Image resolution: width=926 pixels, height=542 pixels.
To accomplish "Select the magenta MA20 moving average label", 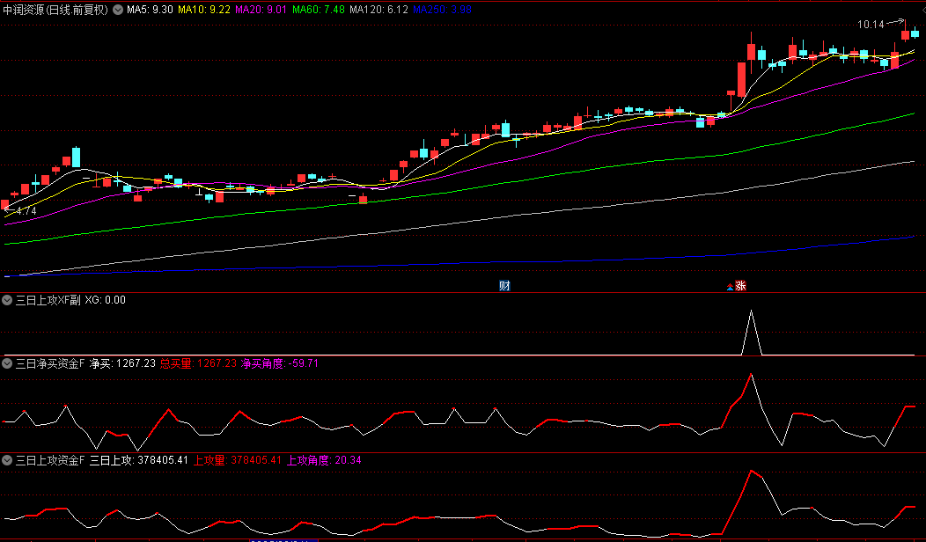I will [x=261, y=10].
